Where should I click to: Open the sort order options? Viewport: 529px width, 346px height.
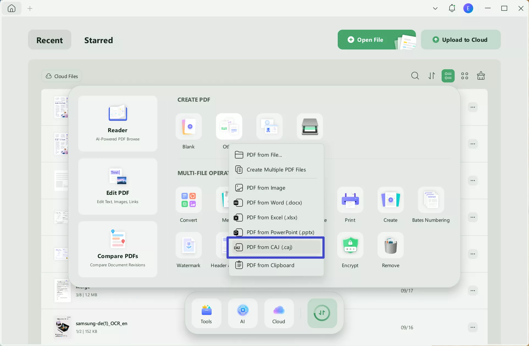click(x=431, y=76)
